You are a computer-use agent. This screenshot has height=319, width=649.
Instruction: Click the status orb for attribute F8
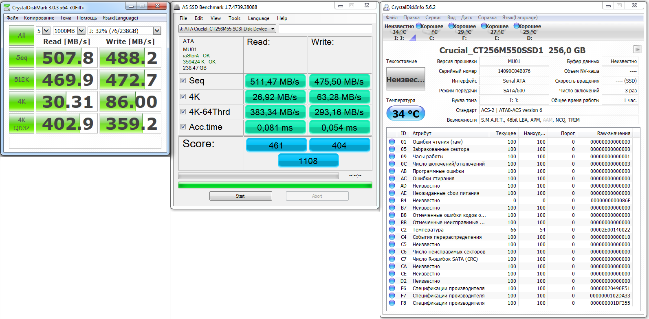(392, 303)
